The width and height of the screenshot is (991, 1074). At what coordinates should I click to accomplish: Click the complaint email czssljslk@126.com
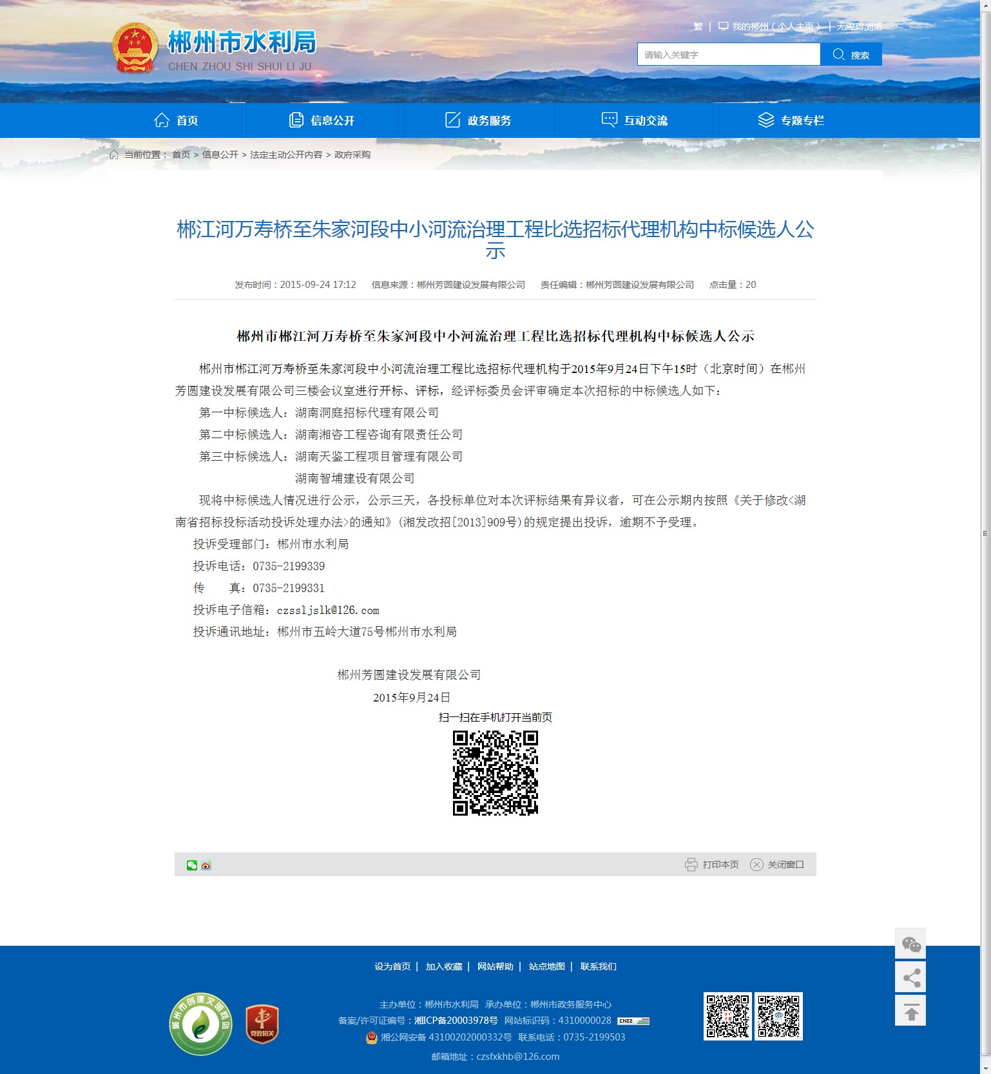coord(328,610)
